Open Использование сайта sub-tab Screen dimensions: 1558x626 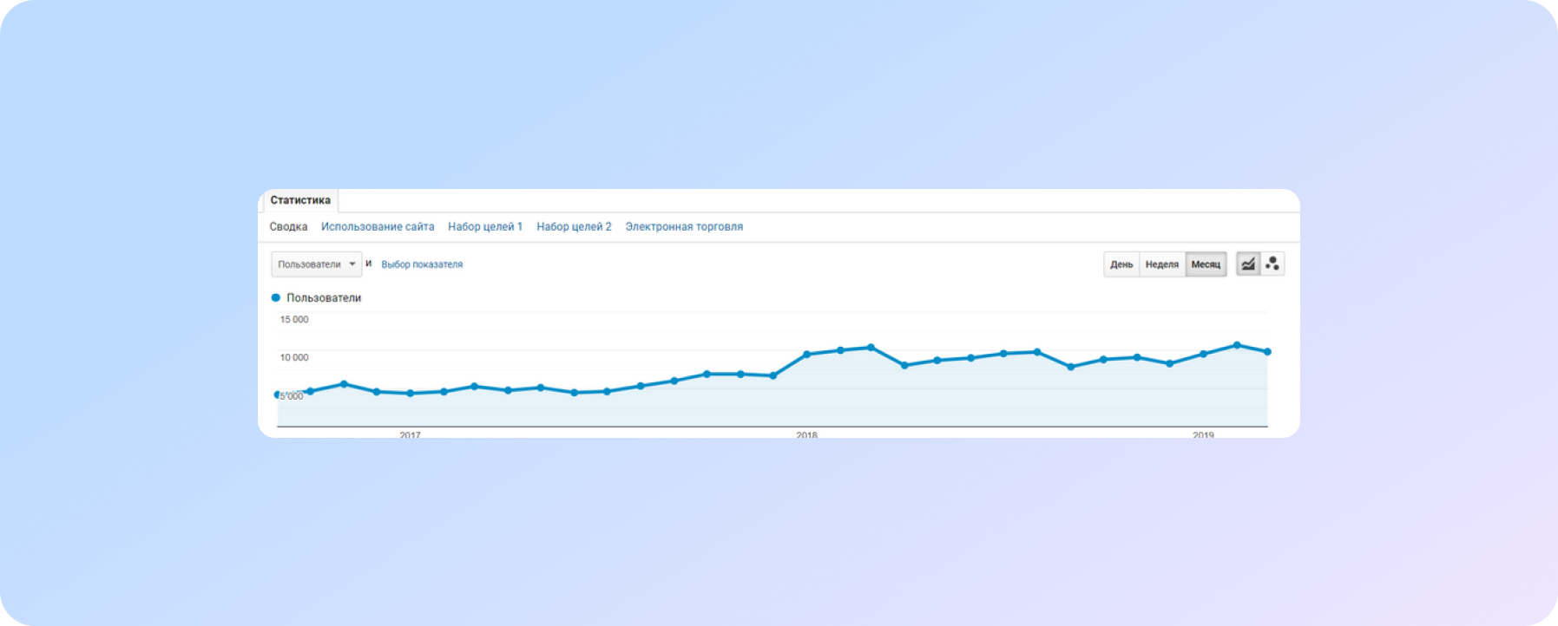click(378, 226)
